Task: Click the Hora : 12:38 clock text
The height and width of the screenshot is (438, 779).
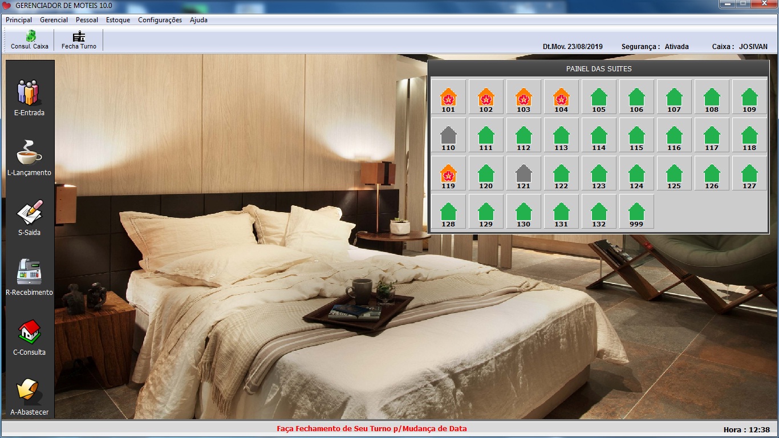Action: (x=746, y=430)
